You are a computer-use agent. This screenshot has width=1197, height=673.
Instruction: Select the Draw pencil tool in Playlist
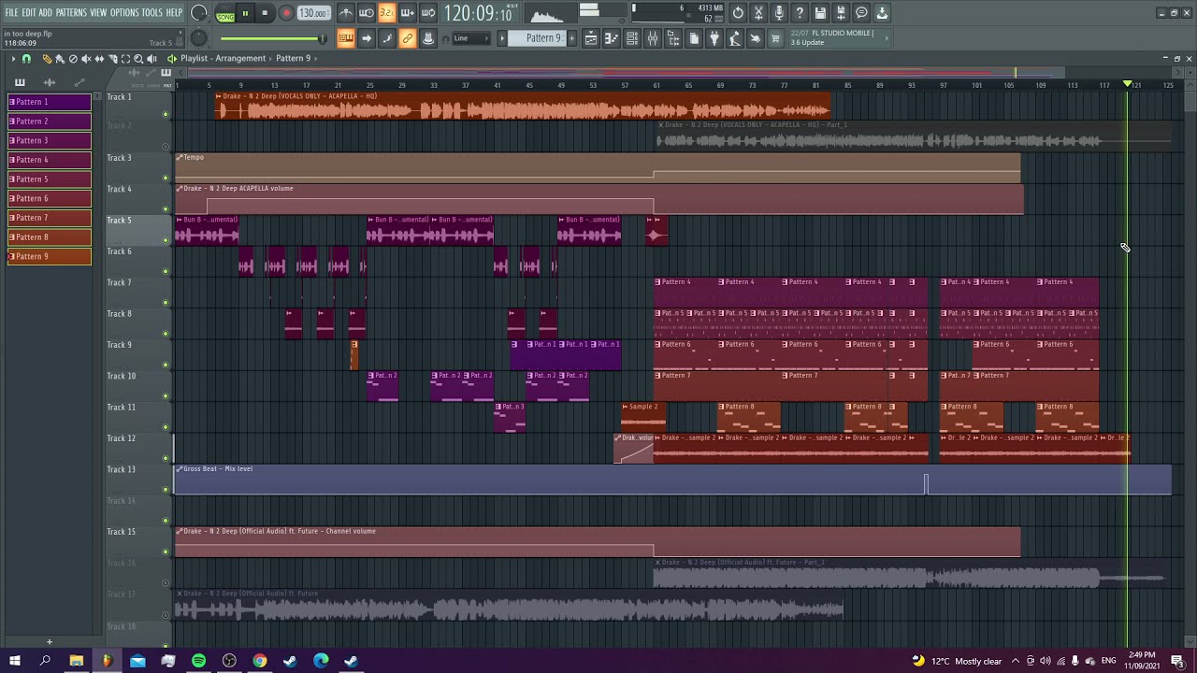click(47, 59)
